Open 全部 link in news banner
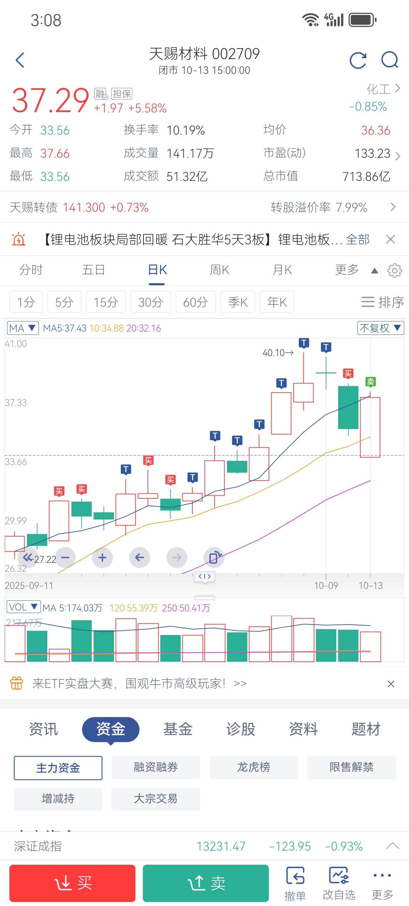The width and height of the screenshot is (409, 906). [x=357, y=240]
